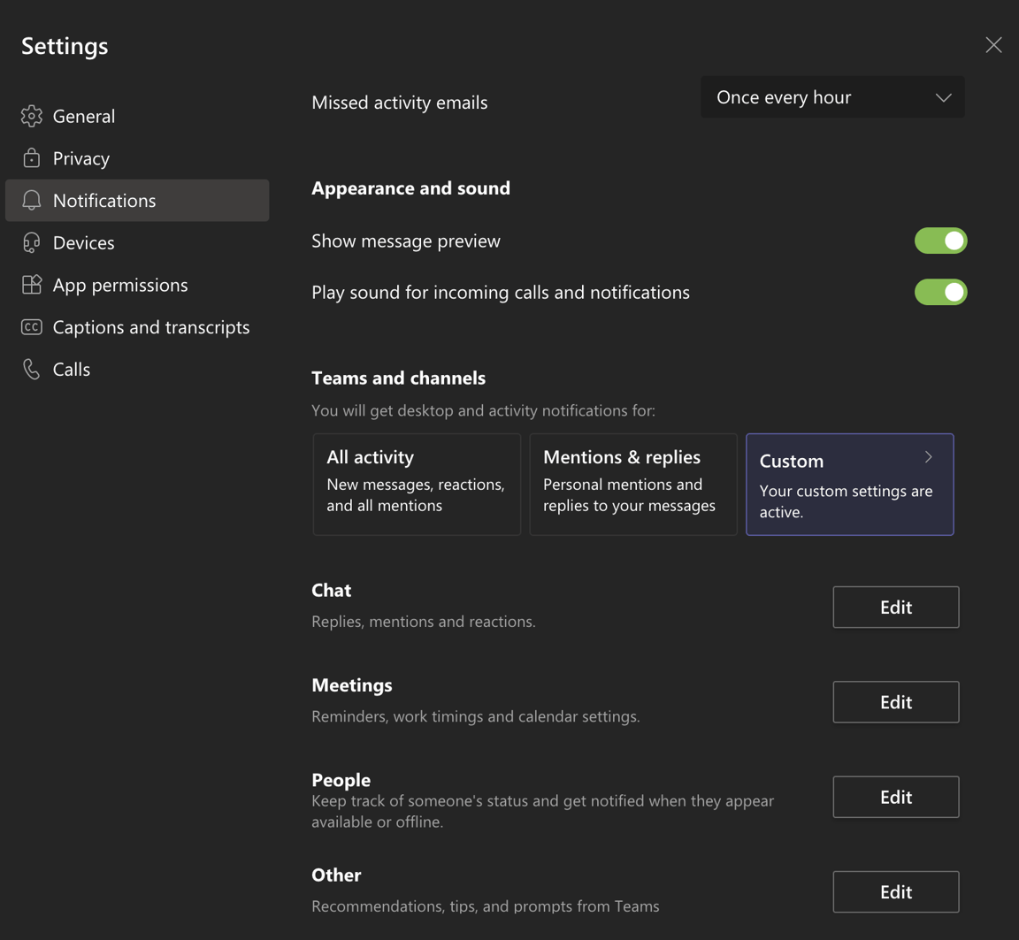1019x940 pixels.
Task: Open Captions and transcripts via the CC icon
Action: (32, 326)
